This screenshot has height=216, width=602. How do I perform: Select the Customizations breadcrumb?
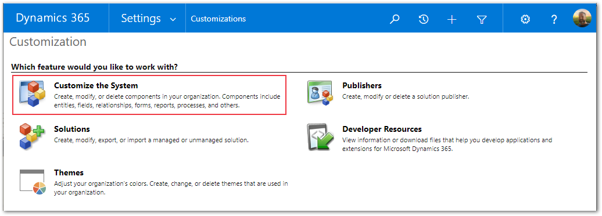pos(218,19)
